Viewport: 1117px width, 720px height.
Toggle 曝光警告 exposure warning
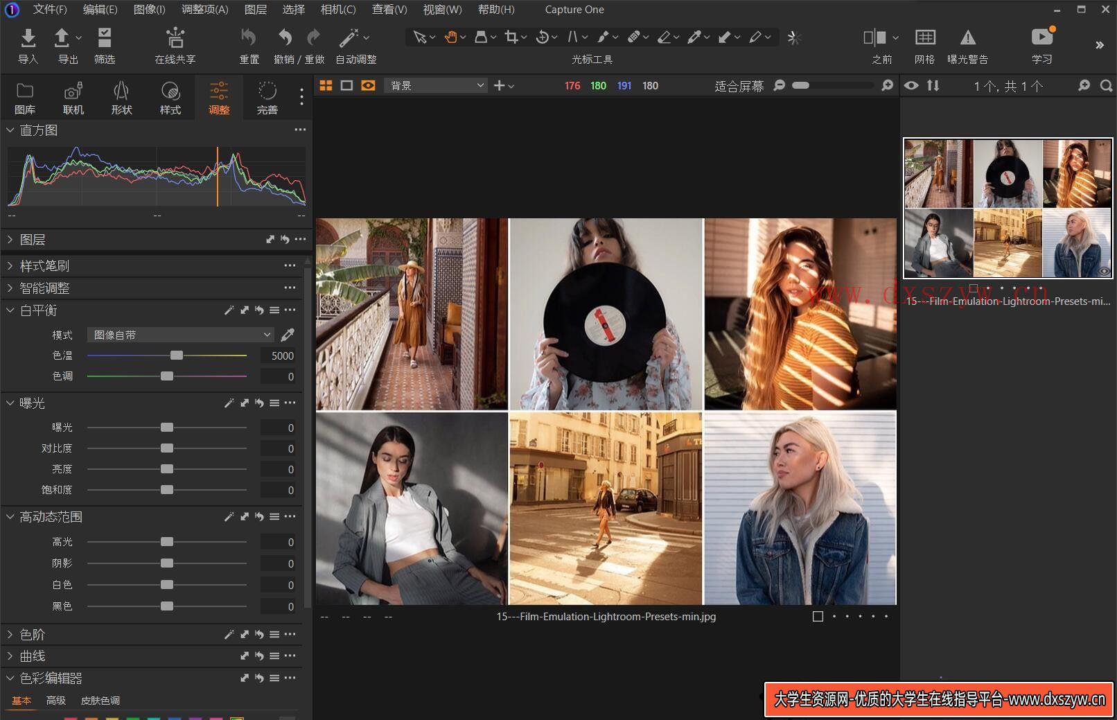pos(968,37)
